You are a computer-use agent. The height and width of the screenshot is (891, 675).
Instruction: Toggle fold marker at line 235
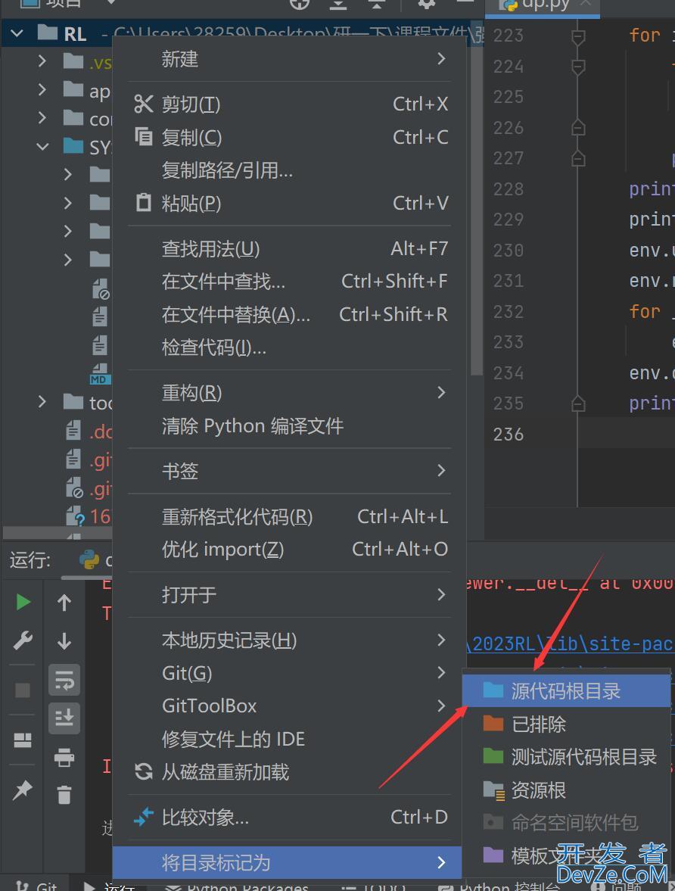pos(578,403)
